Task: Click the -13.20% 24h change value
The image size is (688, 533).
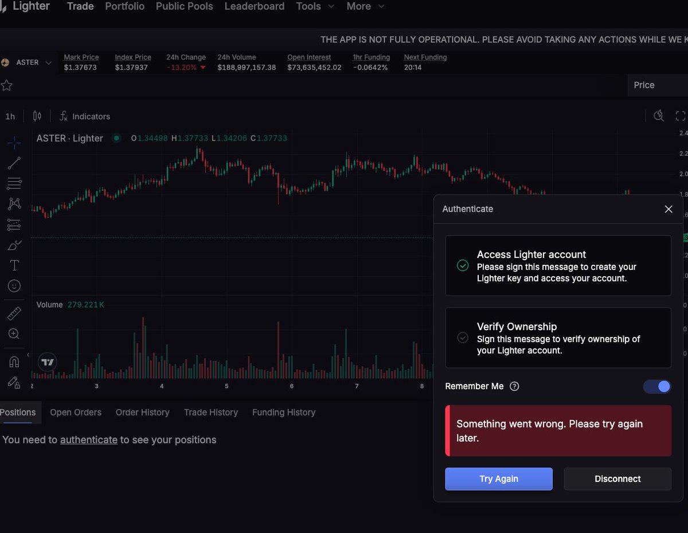Action: [x=186, y=68]
